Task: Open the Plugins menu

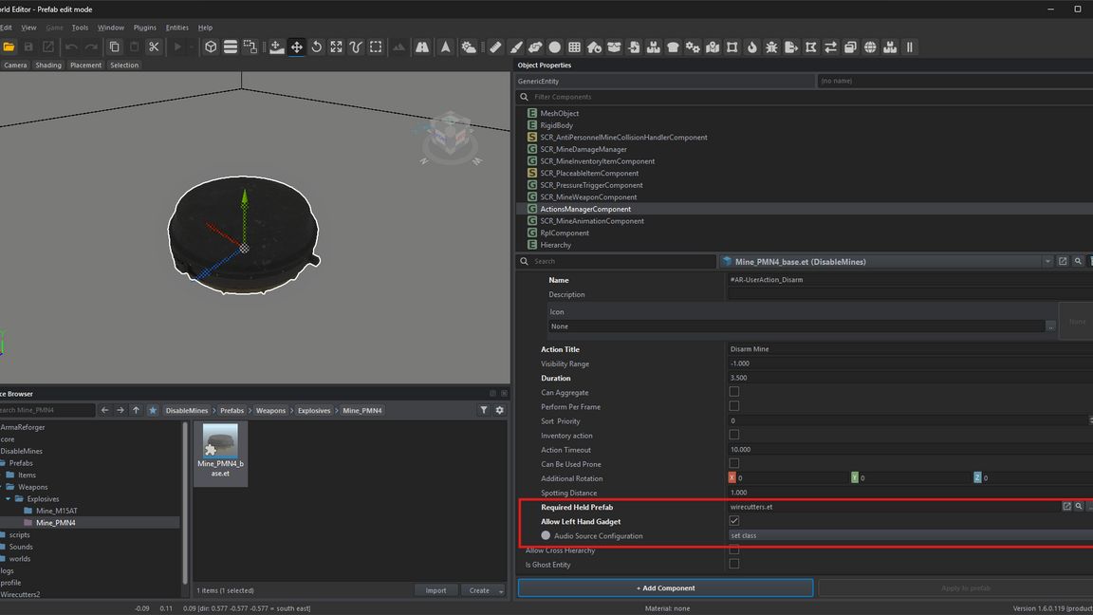Action: tap(145, 28)
